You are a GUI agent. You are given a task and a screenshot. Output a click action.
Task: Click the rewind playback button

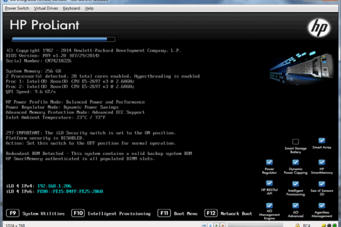204,225
